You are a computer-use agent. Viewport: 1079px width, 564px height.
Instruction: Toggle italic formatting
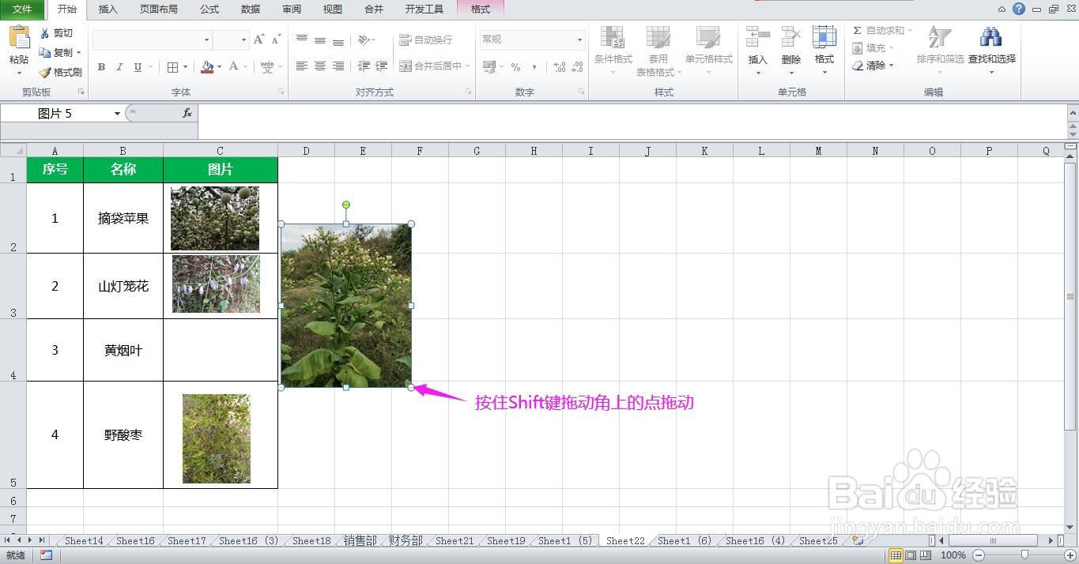pyautogui.click(x=119, y=66)
